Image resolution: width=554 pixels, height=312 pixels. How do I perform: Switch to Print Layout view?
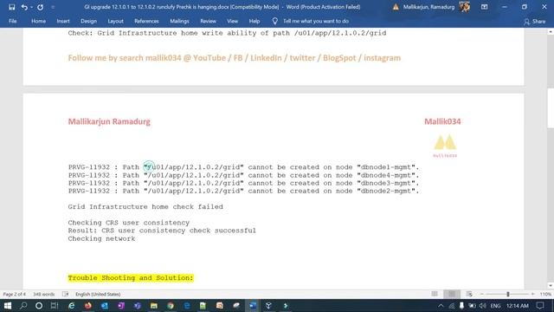(x=452, y=294)
